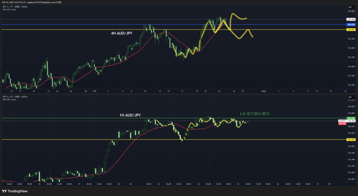The image size is (358, 196).
Task: Click the white 104.568 price label on upper chart
Action: pos(351,19)
